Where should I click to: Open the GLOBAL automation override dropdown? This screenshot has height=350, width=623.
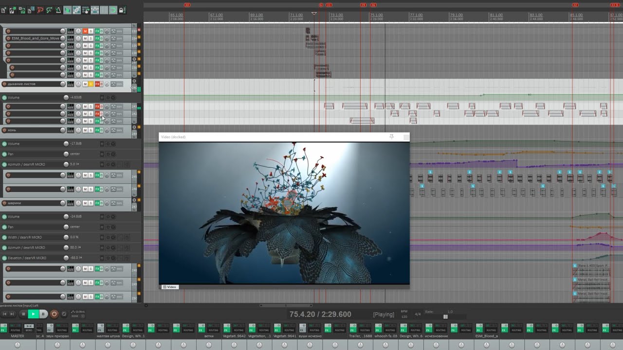[83, 316]
